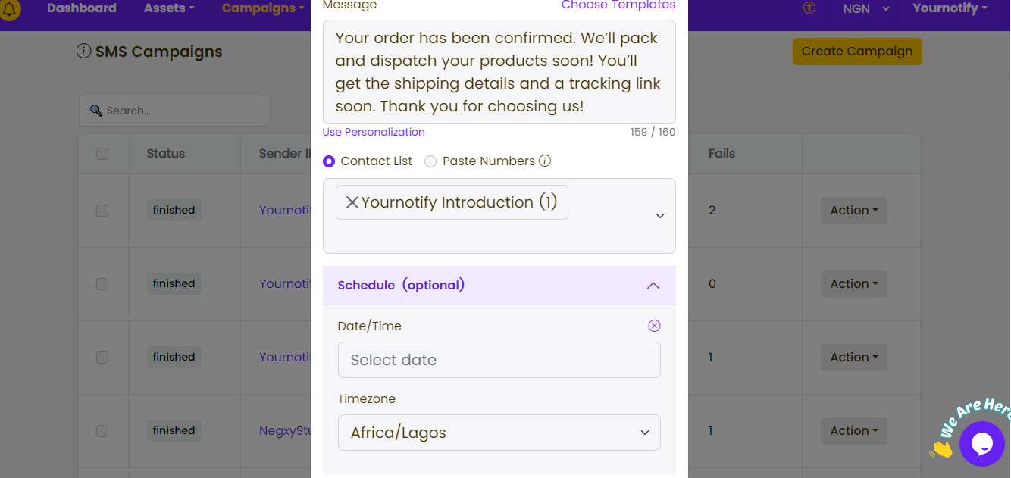
Task: Click info icon next to Paste Numbers
Action: (x=544, y=161)
